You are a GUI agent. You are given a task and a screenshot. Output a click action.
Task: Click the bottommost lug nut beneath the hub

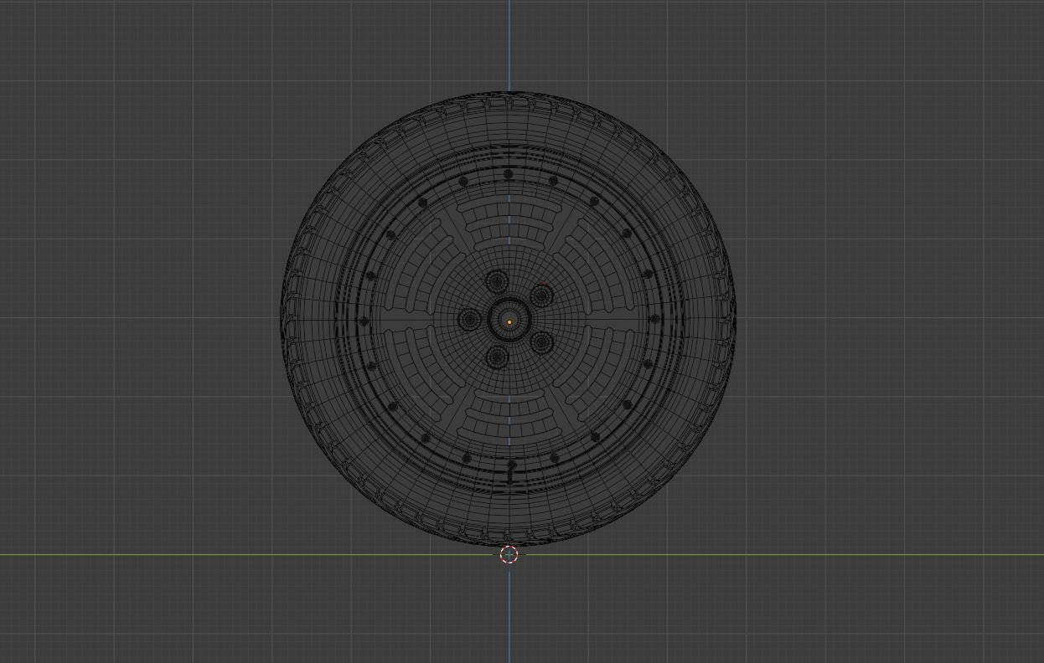[x=497, y=357]
